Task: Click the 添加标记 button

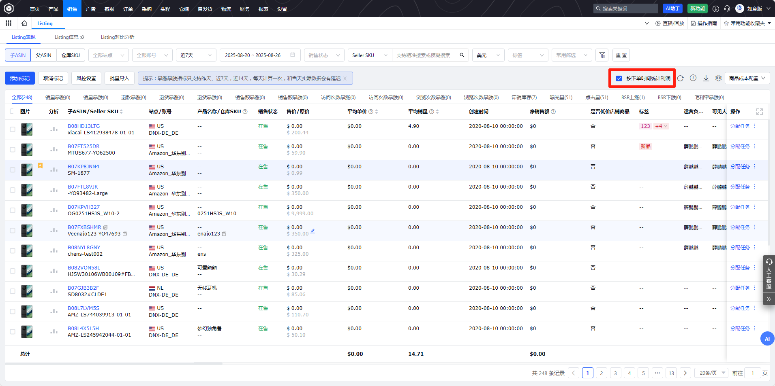Action: (x=20, y=78)
